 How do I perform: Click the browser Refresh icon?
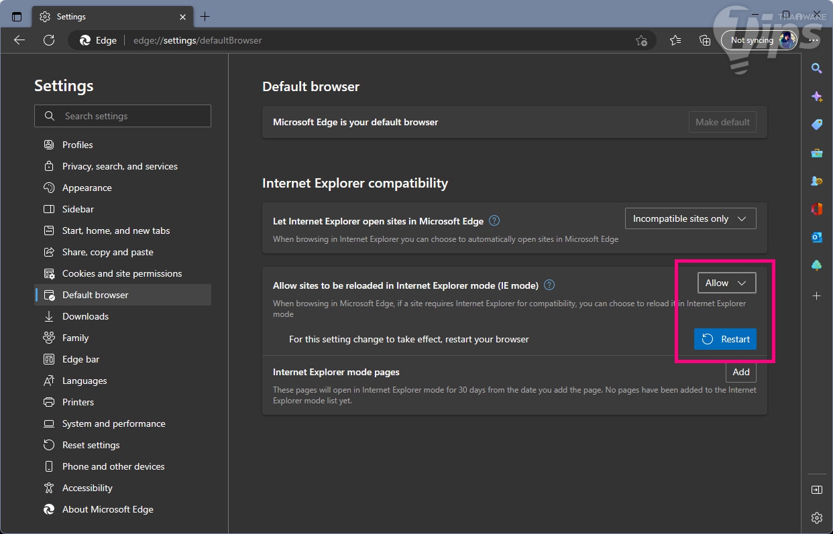coord(49,40)
